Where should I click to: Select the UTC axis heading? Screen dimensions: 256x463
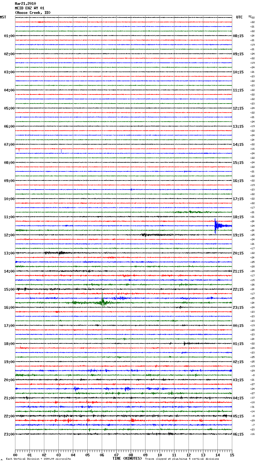click(x=239, y=17)
